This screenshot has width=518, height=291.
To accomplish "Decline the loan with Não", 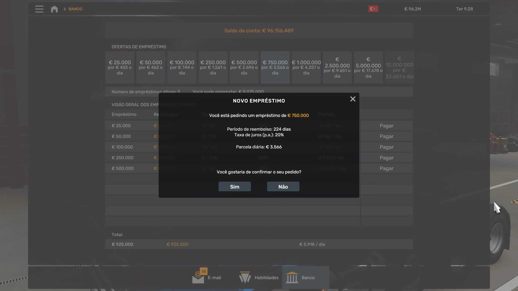I will [x=283, y=187].
